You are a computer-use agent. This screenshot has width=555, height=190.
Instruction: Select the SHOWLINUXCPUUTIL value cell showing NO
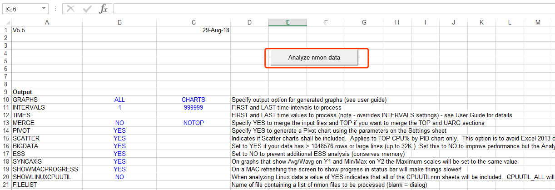(x=119, y=177)
